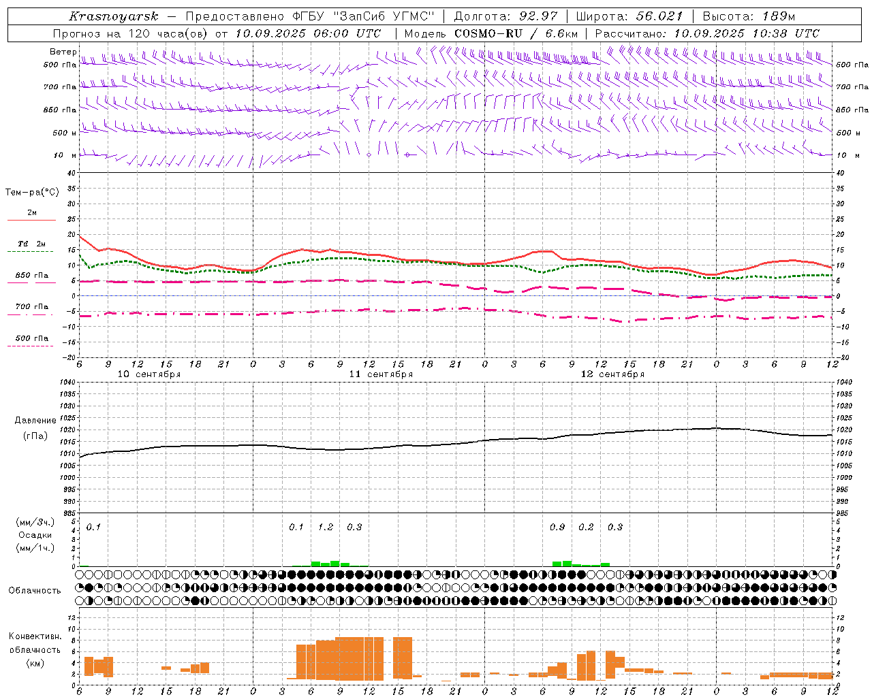The width and height of the screenshot is (872, 697).
Task: Click the '0.9' precipitation amount value
Action: click(557, 527)
